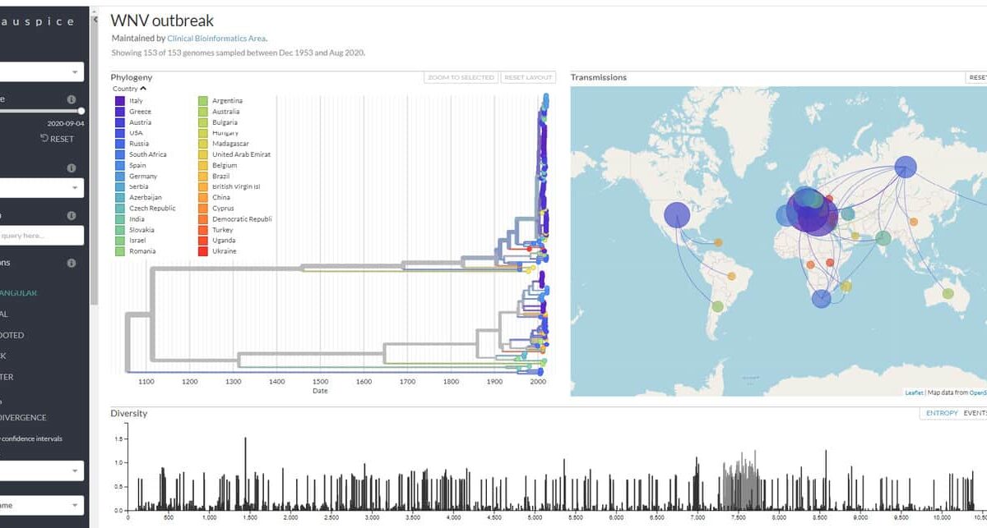987x528 pixels.
Task: Click the large USA circle on map
Action: coord(677,215)
